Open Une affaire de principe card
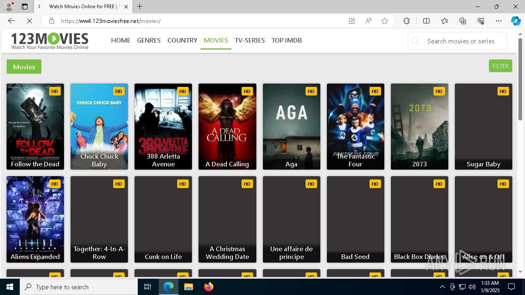 tap(292, 219)
